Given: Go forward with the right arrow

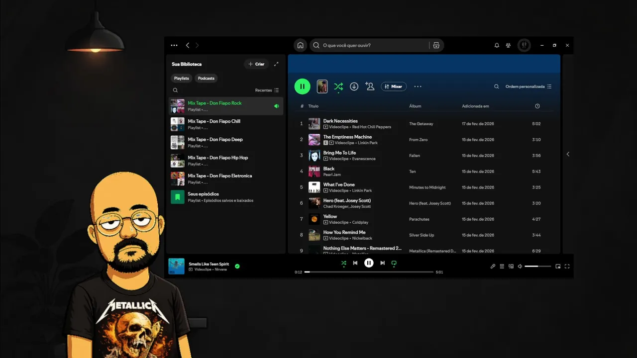Looking at the screenshot, I should tap(197, 45).
